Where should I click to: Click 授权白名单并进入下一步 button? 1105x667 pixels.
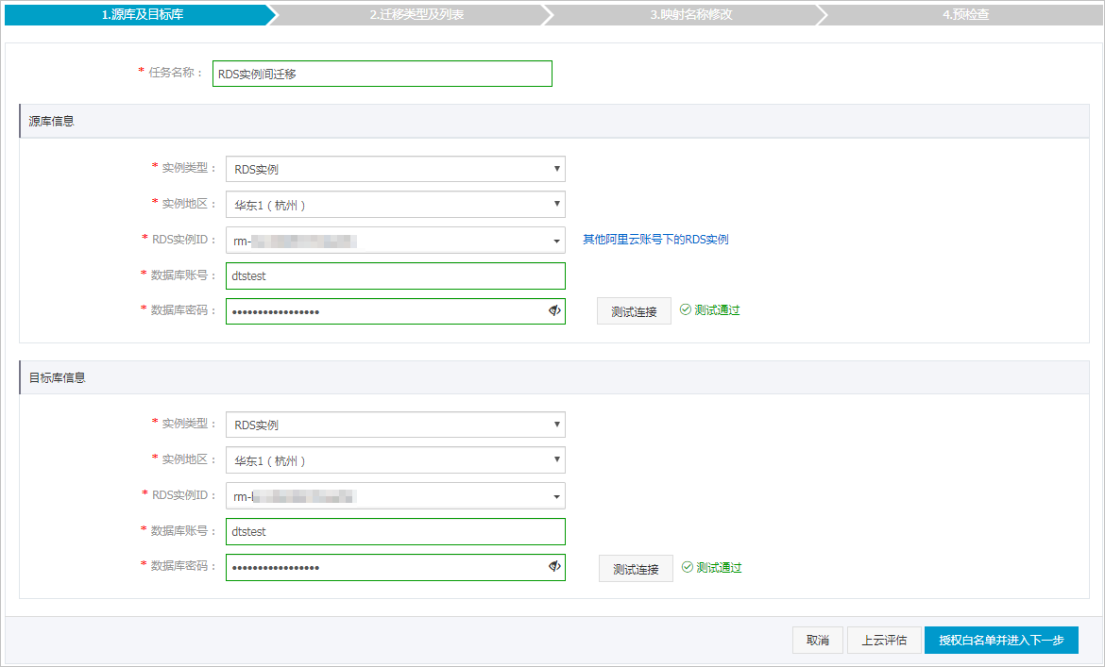(1001, 641)
